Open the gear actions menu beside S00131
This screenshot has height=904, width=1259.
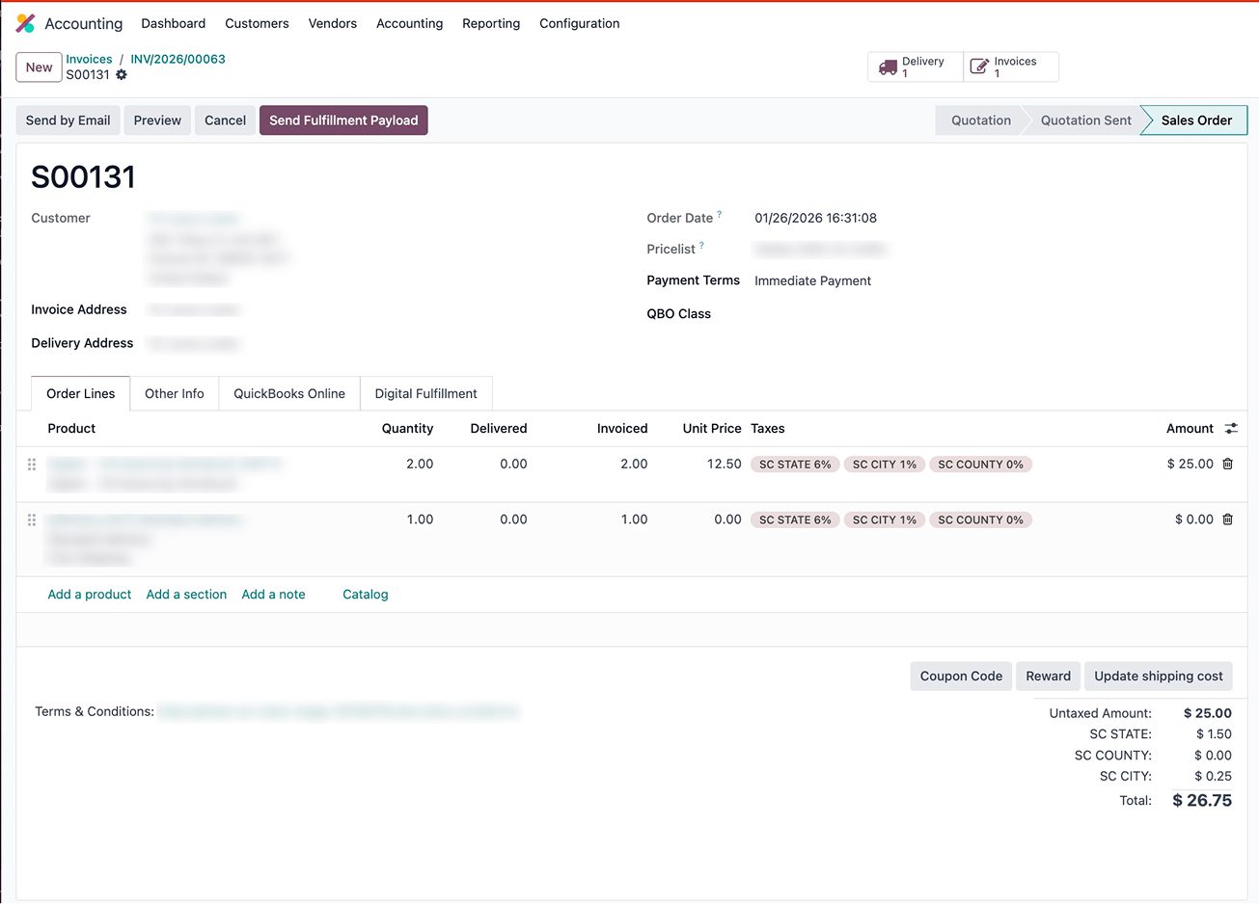122,75
